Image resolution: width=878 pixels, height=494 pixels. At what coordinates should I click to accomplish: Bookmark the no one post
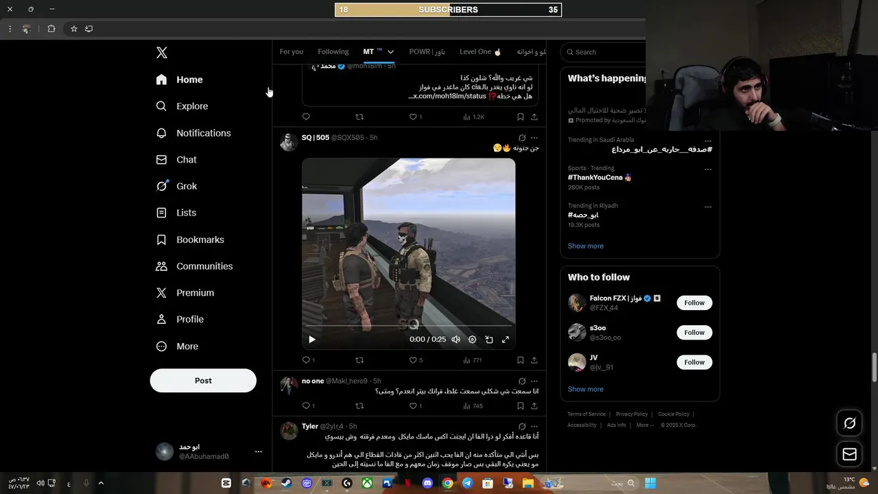point(521,406)
